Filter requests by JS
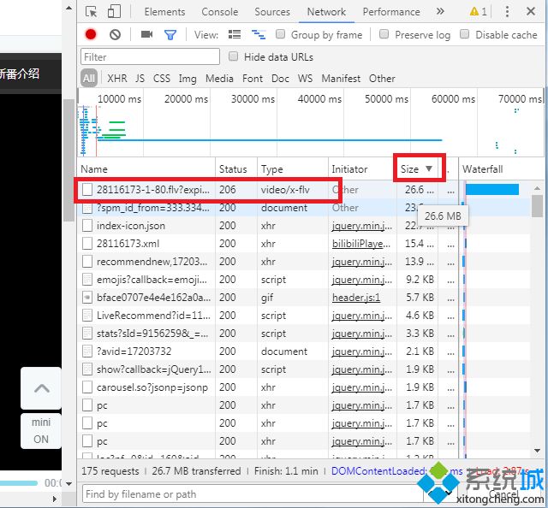The width and height of the screenshot is (548, 508). click(x=140, y=78)
